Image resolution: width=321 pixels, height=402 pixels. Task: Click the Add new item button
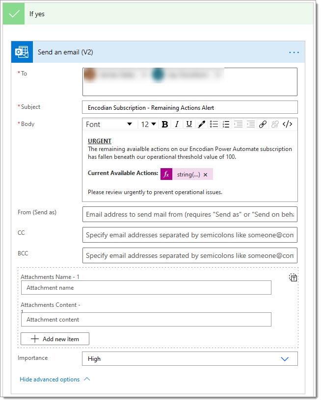tap(55, 339)
